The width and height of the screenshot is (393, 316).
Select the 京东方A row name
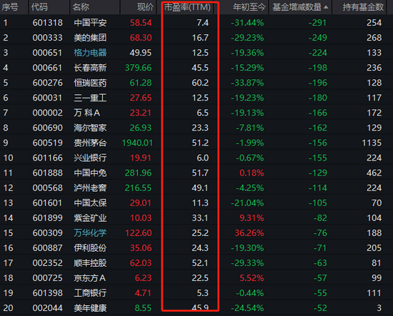[x=90, y=278]
